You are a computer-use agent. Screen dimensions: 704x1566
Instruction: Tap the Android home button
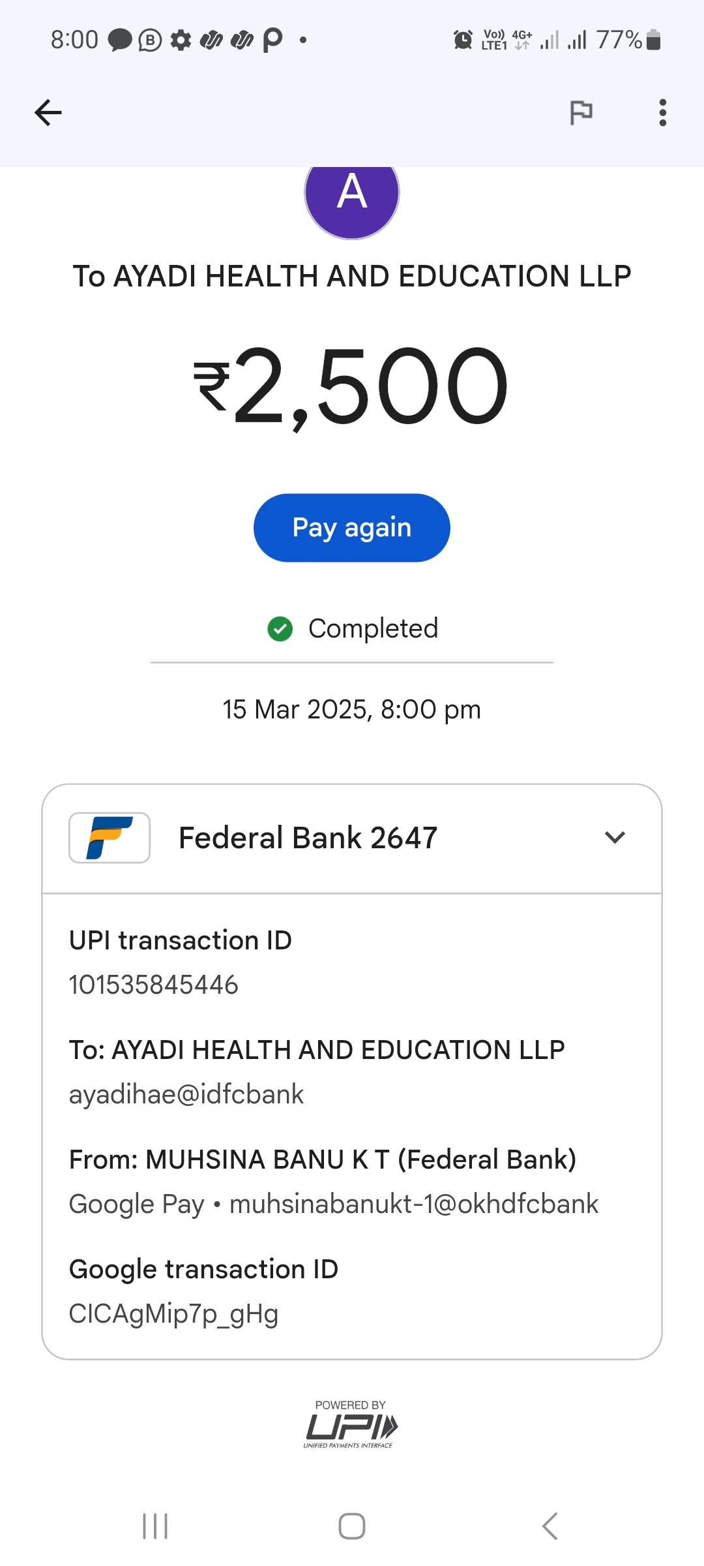[x=352, y=1526]
